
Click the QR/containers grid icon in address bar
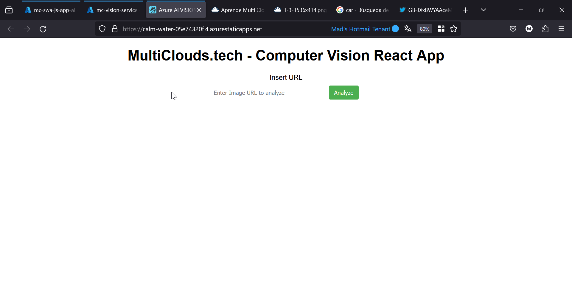click(x=441, y=29)
